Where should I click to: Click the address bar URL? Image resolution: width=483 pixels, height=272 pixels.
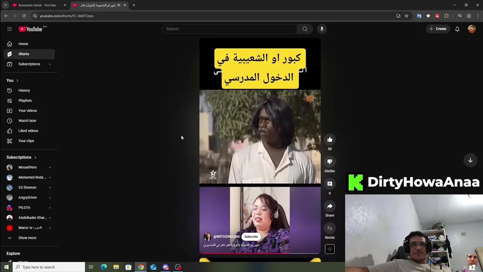tap(67, 16)
